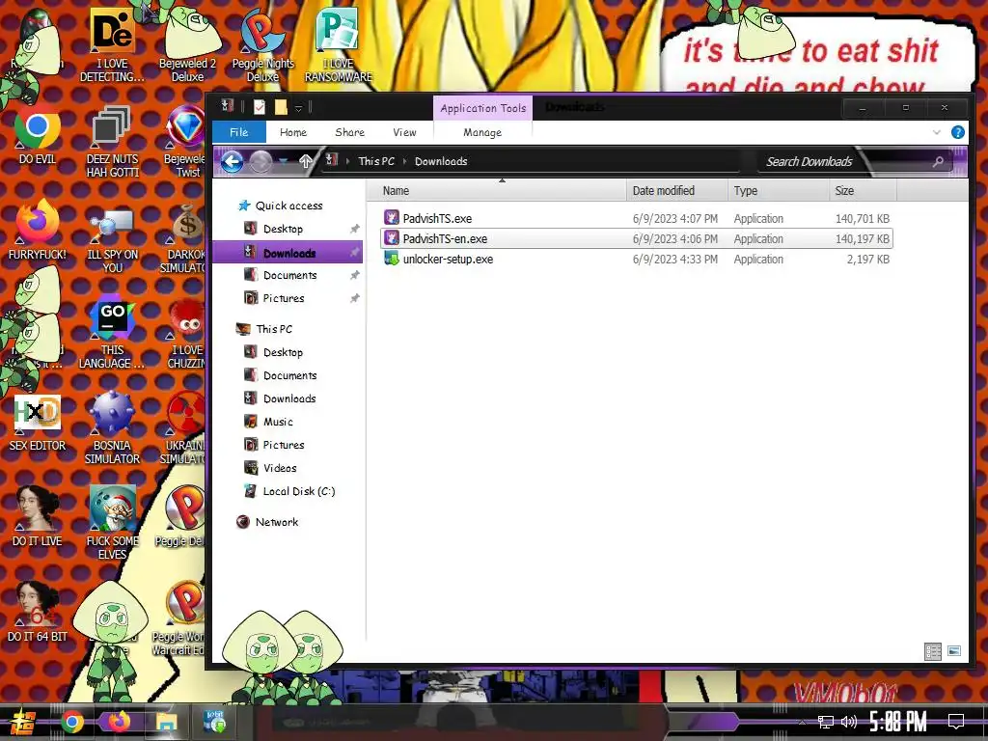This screenshot has width=988, height=741.
Task: Select the elf game desktop shortcut
Action: point(112,523)
